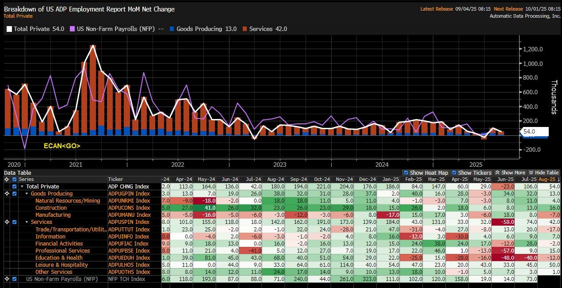Viewport: 562px width, 288px height.
Task: Click the ADP CHNG Index ticker
Action: [129, 187]
